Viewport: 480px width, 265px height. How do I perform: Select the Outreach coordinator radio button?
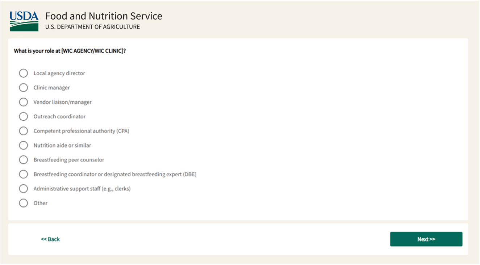point(24,116)
